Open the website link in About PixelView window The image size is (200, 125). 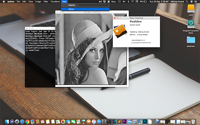(138, 40)
